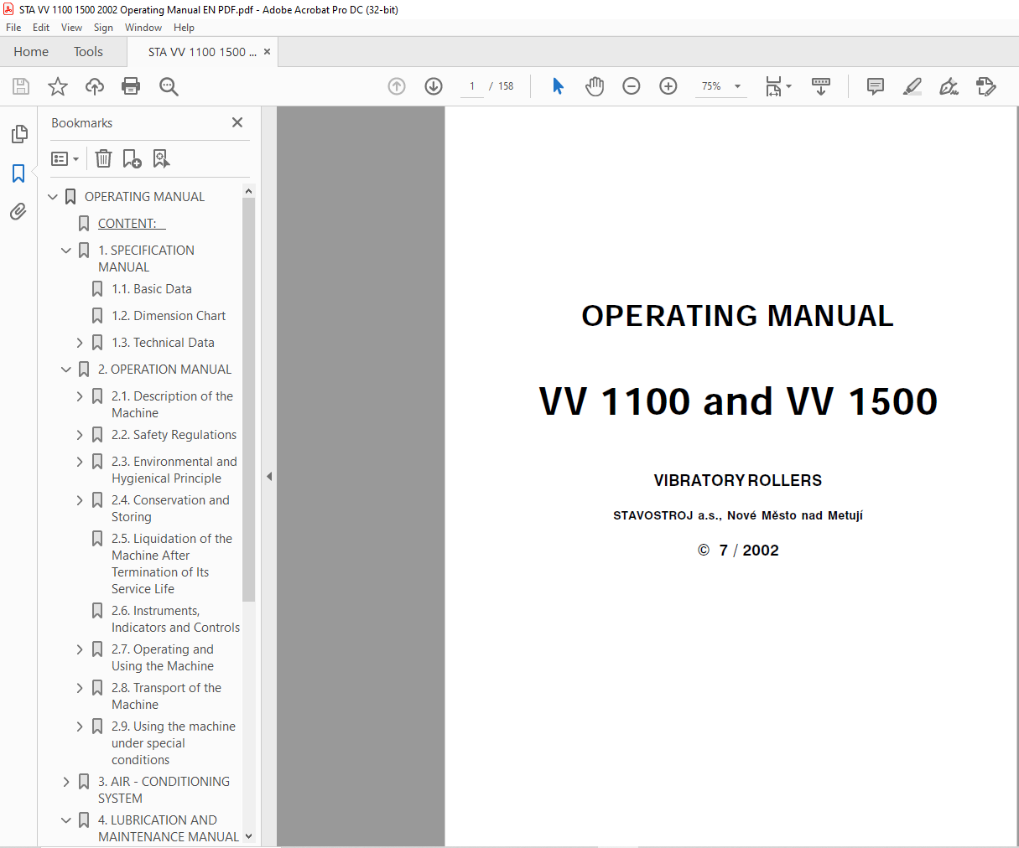Click the cloud upload icon
1019x848 pixels.
(x=95, y=86)
